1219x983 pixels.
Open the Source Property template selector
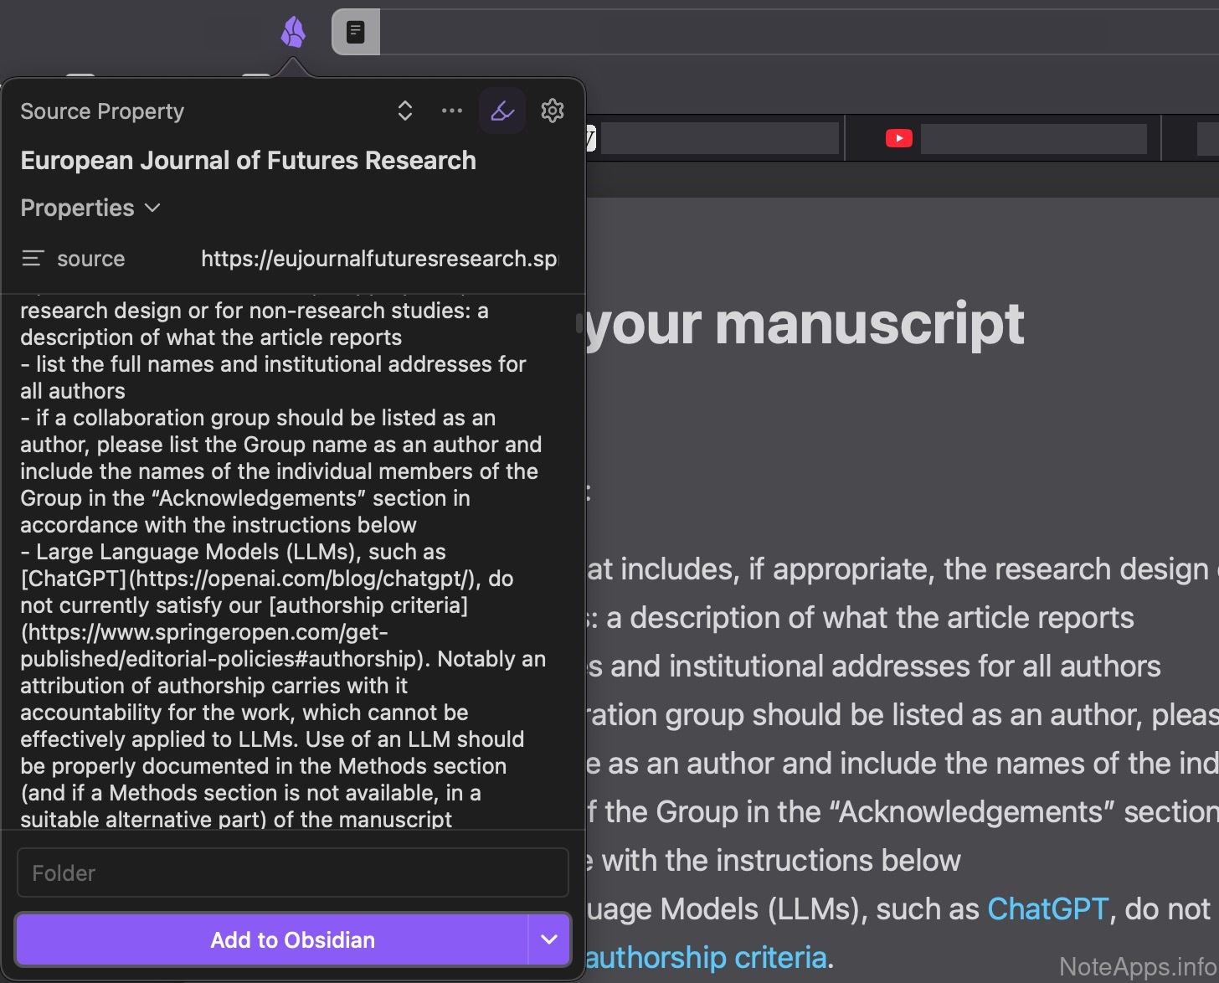click(x=405, y=111)
